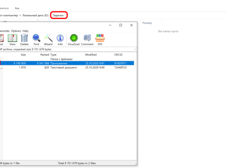Expand the breadcrumb chevron before Локальный диск
Screen dimensions: 226x168
pyautogui.click(x=20, y=15)
